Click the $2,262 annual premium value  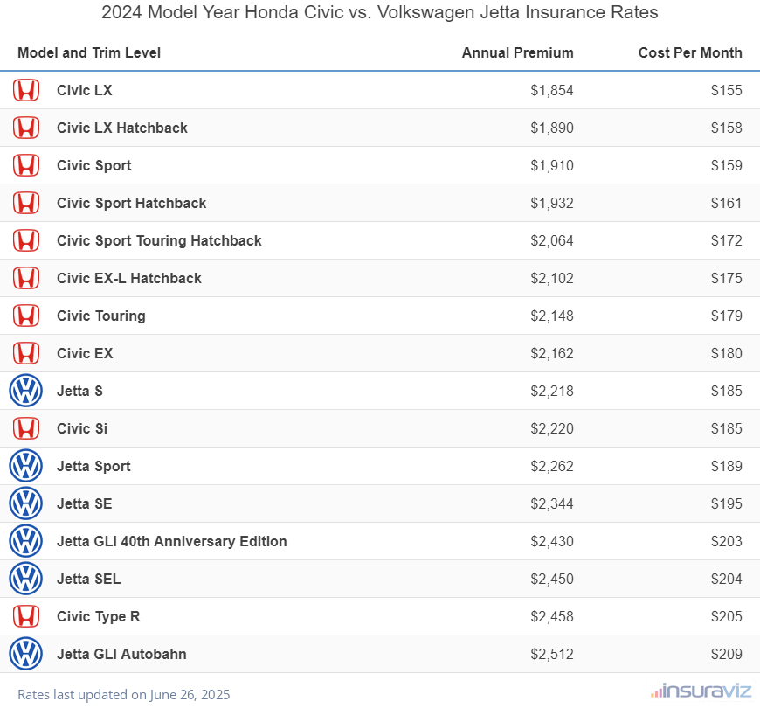(x=552, y=466)
